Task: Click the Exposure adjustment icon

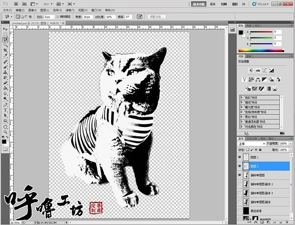Action: 271,70
